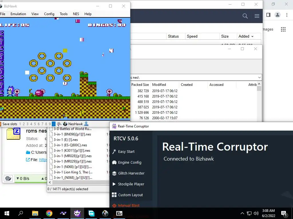
Task: Open Custom Layout in RTCV
Action: 127,195
